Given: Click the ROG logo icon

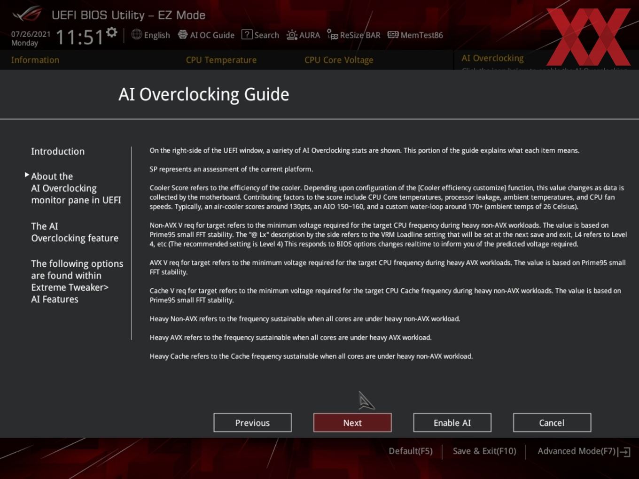Looking at the screenshot, I should click(x=27, y=14).
